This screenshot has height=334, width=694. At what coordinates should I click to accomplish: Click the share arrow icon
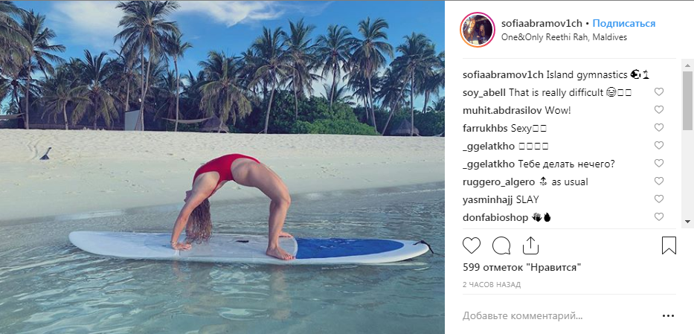[530, 245]
